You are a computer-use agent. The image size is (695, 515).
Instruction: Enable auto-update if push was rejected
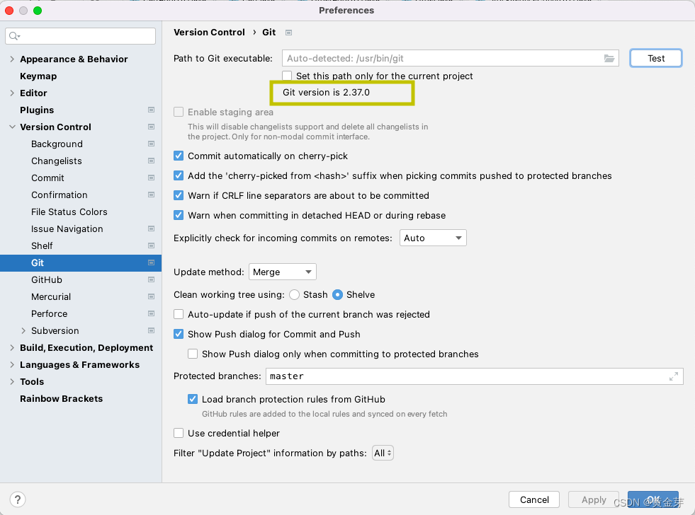coord(179,314)
